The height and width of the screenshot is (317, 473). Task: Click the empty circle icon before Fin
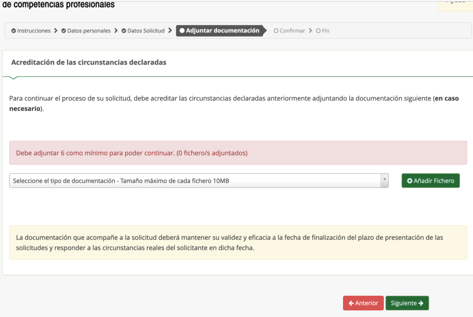point(318,31)
